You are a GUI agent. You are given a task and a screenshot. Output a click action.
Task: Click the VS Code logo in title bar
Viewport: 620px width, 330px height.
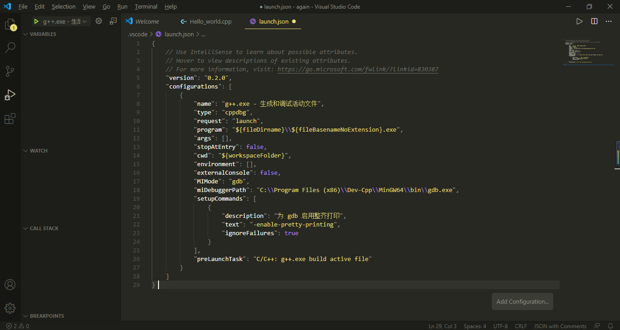pyautogui.click(x=7, y=6)
